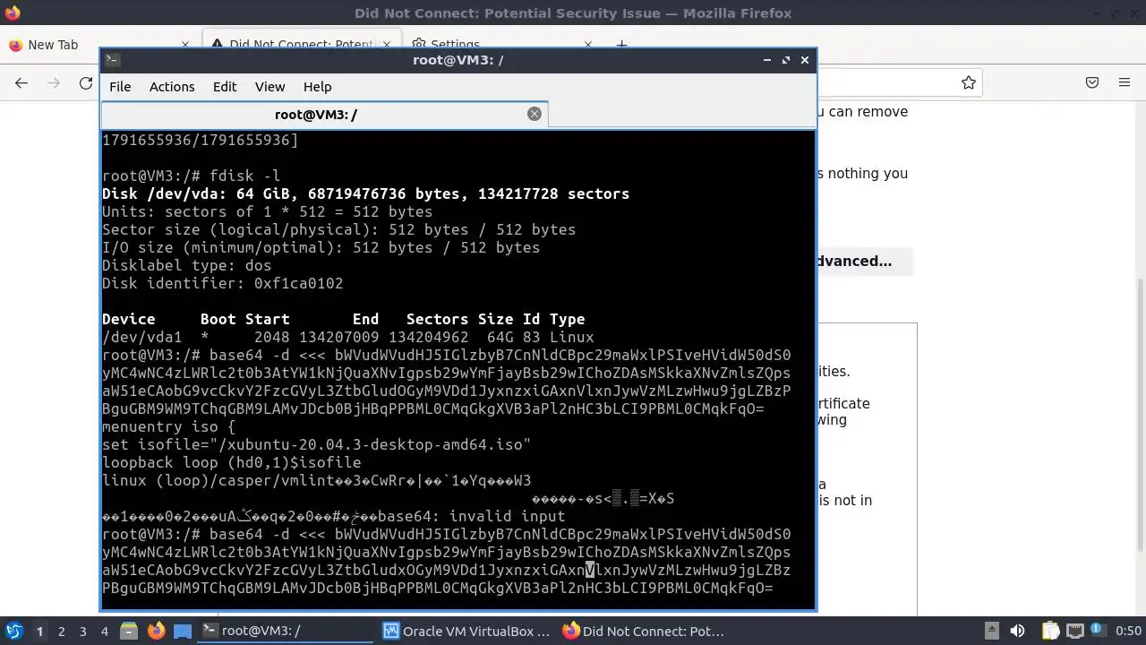Image resolution: width=1146 pixels, height=645 pixels.
Task: Maximize the terminal window
Action: coord(785,60)
